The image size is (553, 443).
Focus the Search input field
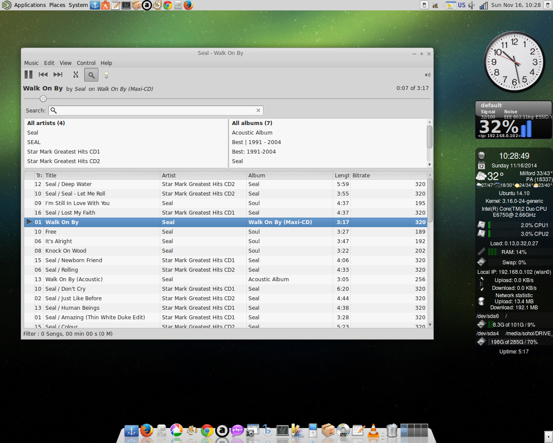pos(156,110)
